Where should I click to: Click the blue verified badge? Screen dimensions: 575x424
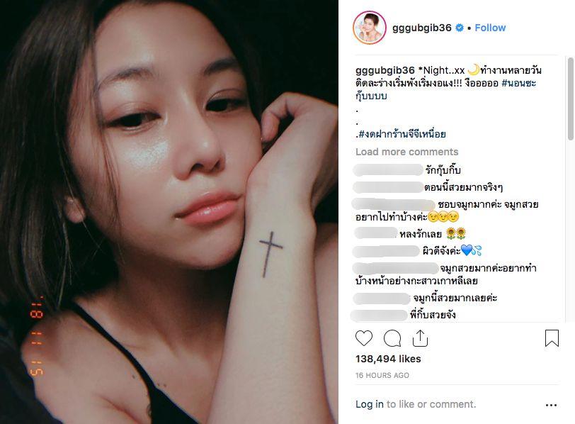(x=460, y=28)
